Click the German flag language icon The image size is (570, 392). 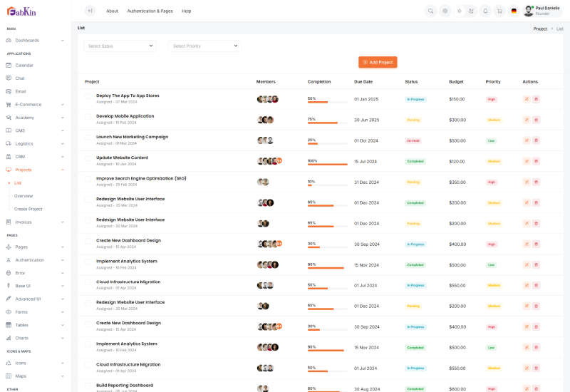pyautogui.click(x=514, y=11)
